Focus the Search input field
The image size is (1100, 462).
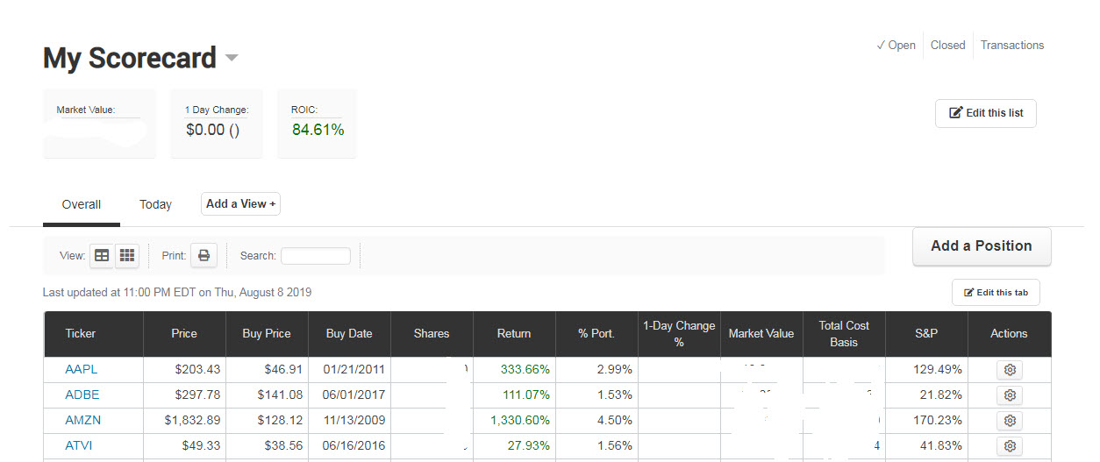pos(315,256)
